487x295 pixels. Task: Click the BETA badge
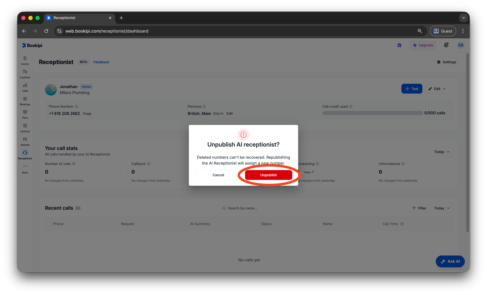(x=83, y=62)
